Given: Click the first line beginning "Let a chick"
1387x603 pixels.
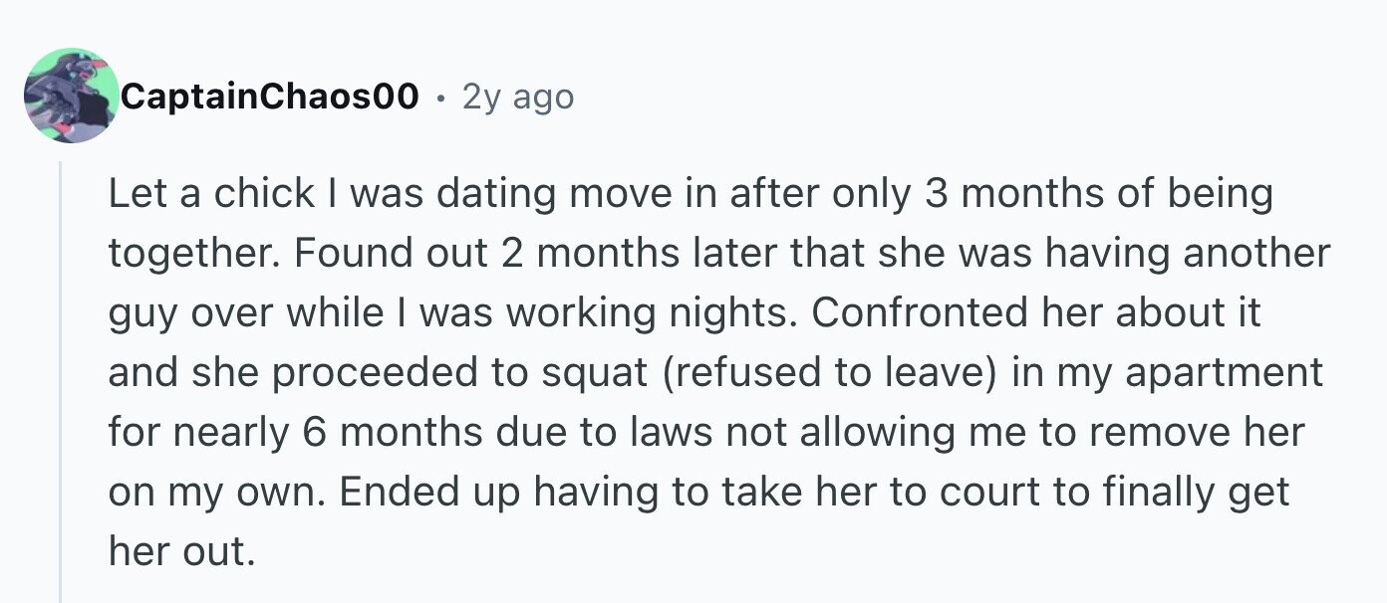Looking at the screenshot, I should tap(691, 194).
